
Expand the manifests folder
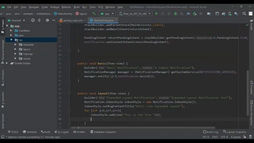11,31
